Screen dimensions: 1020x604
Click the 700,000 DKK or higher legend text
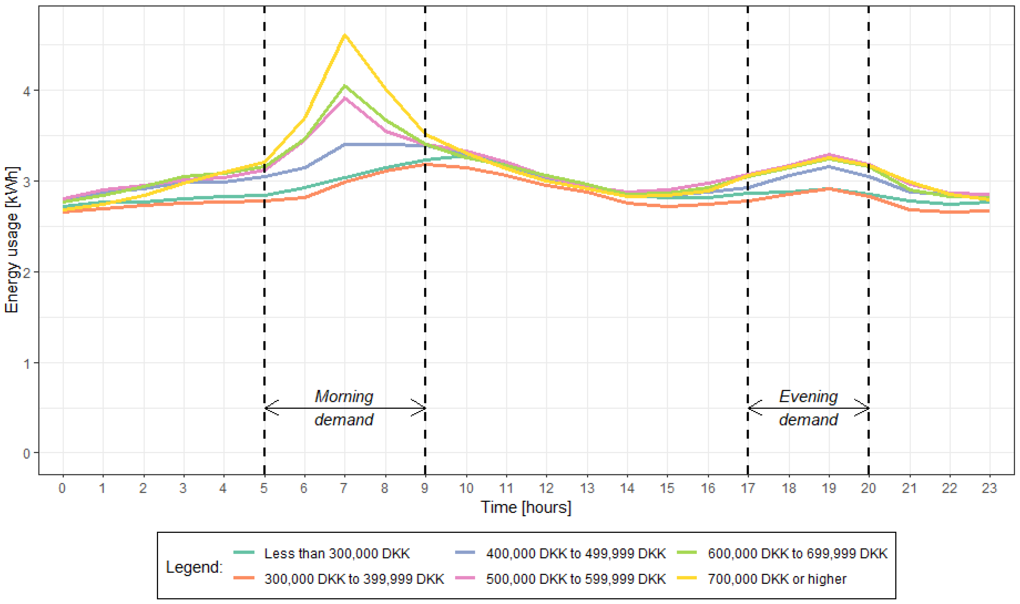coord(776,579)
